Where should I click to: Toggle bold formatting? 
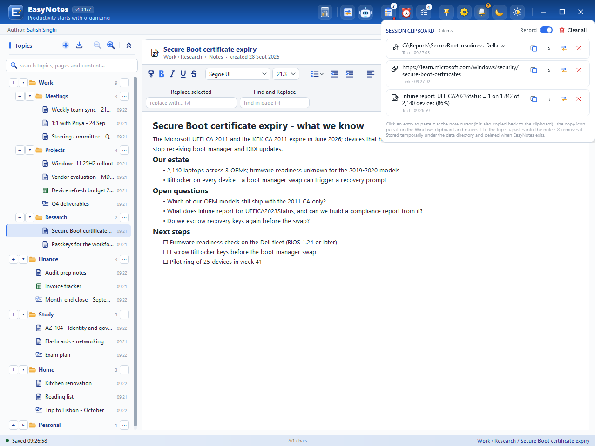(162, 74)
